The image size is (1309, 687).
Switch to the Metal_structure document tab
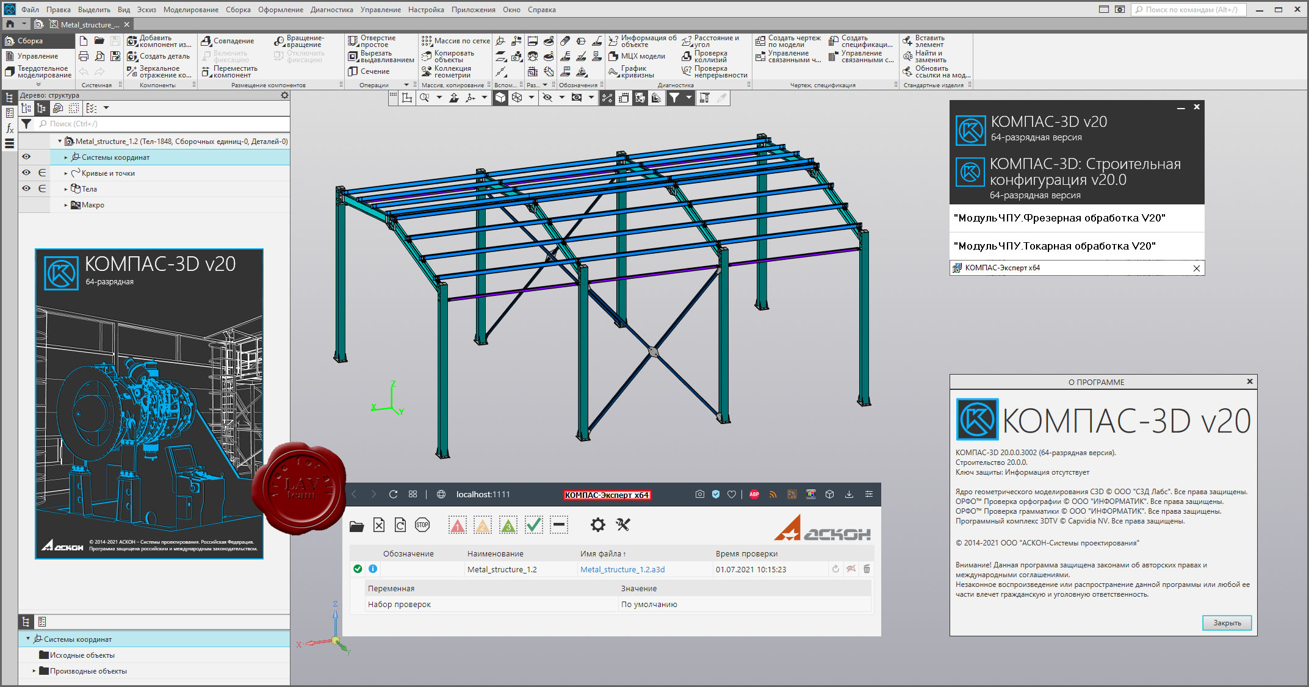(89, 24)
